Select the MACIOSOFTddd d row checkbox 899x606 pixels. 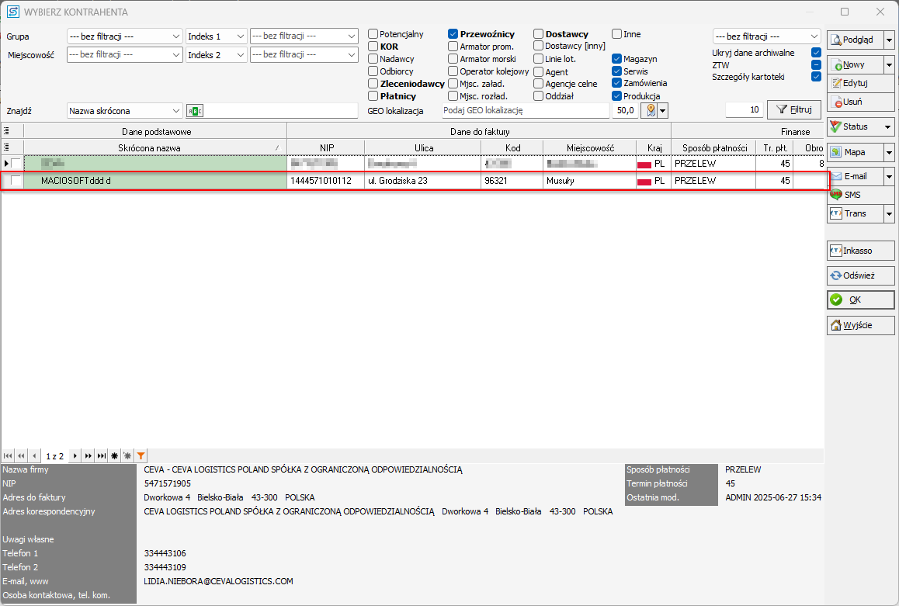click(x=16, y=181)
